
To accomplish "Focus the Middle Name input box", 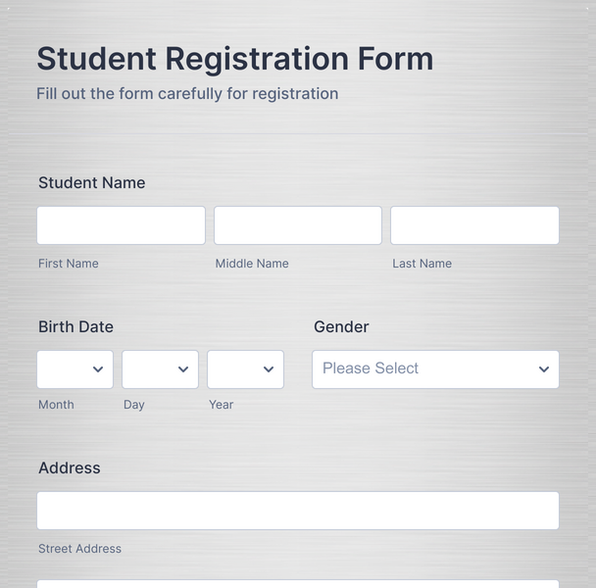I will 297,225.
